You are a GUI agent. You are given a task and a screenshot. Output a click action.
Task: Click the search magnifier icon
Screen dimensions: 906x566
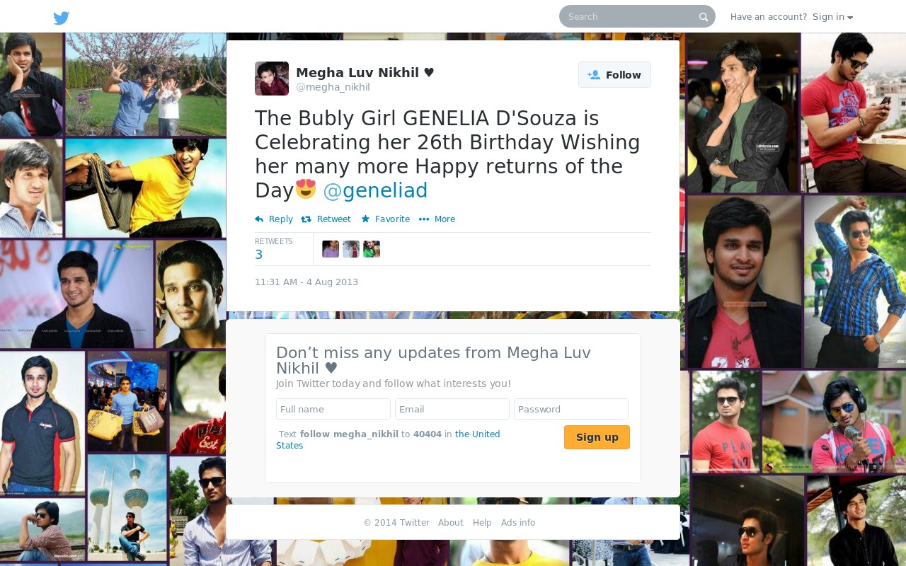704,17
